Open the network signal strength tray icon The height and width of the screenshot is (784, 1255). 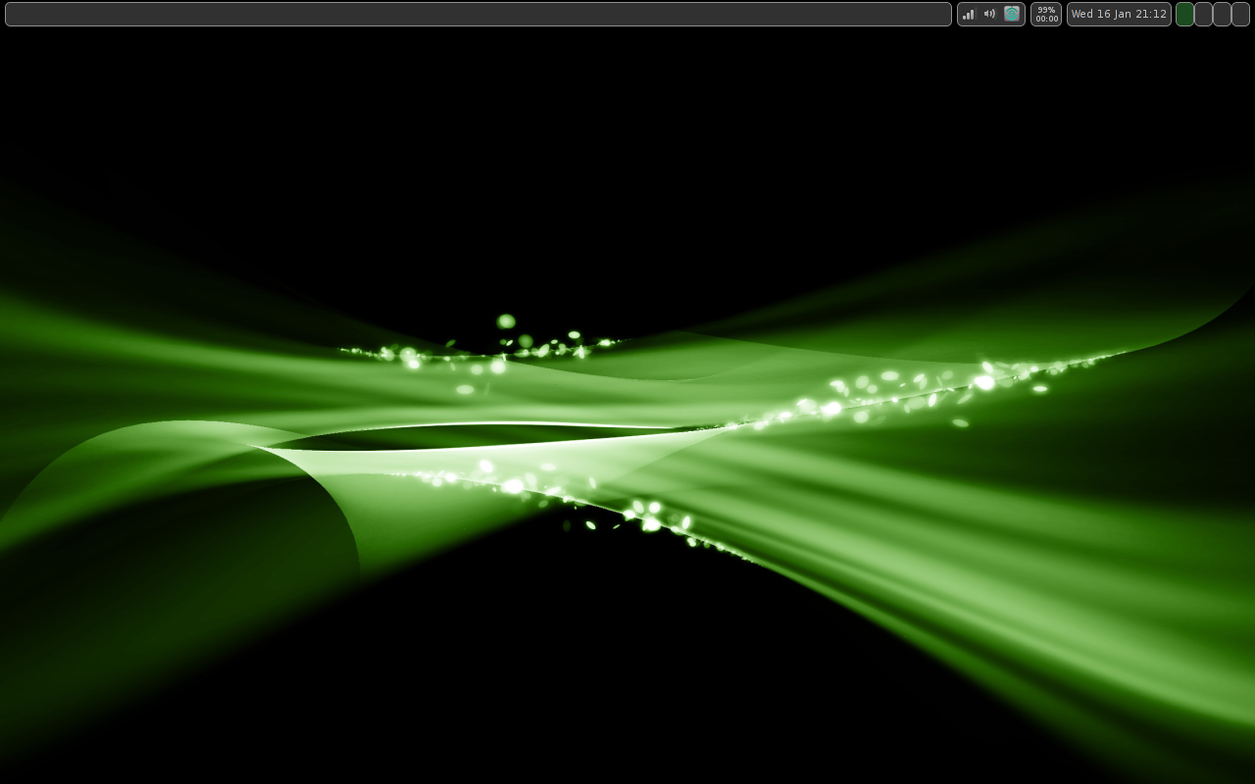969,14
